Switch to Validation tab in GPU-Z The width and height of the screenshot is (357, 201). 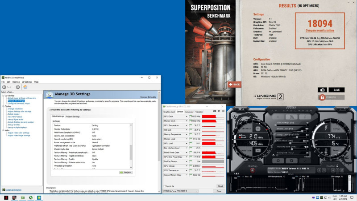coord(199,112)
